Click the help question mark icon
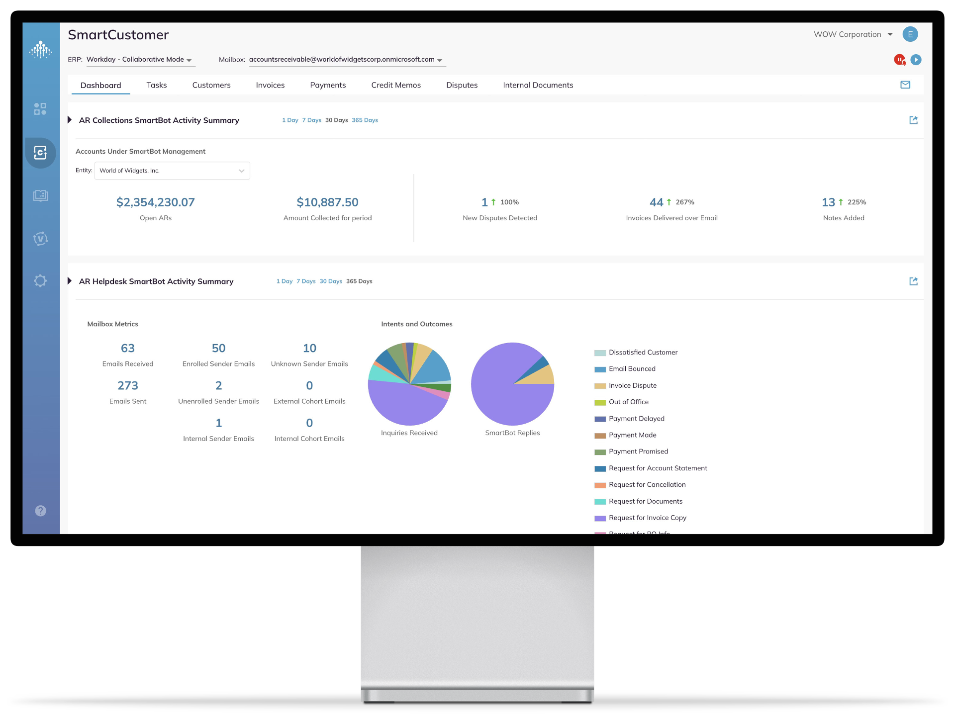Viewport: 955px width, 720px height. 40,511
